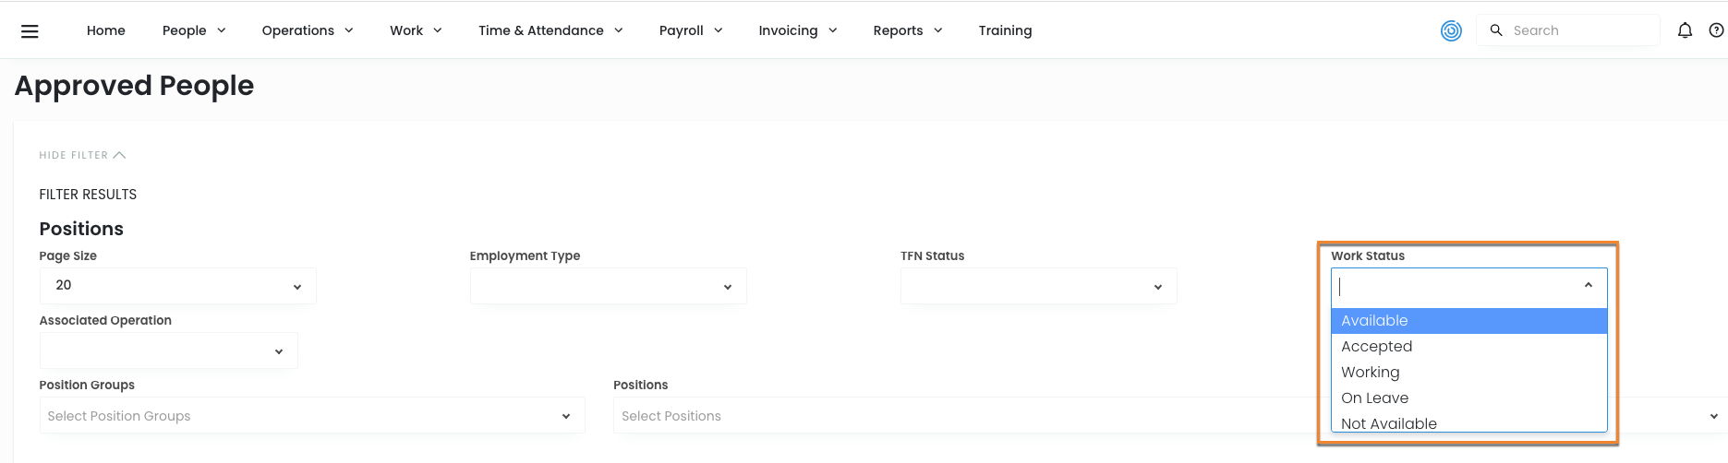1728x463 pixels.
Task: Click the help question mark icon
Action: tap(1716, 30)
